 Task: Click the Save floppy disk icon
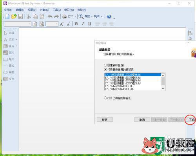pos(21,17)
